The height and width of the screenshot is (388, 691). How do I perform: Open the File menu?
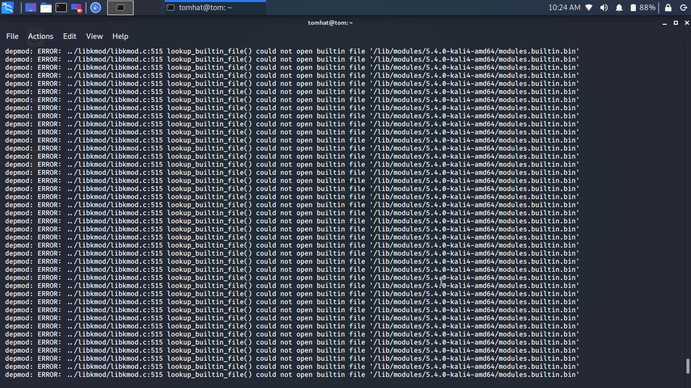coord(12,36)
